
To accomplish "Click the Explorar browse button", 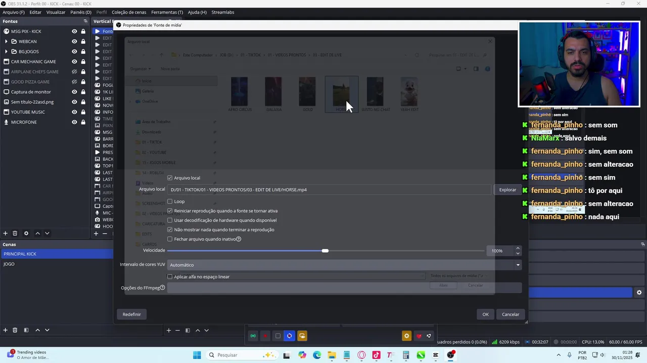I will pyautogui.click(x=507, y=190).
